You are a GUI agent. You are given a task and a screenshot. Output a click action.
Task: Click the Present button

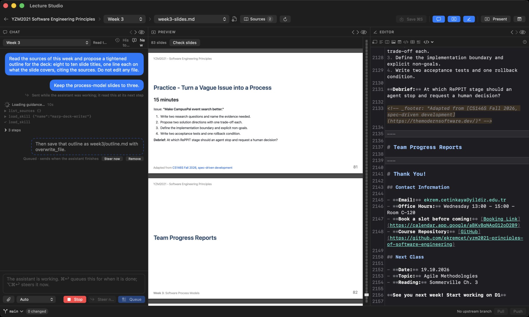tap(496, 19)
